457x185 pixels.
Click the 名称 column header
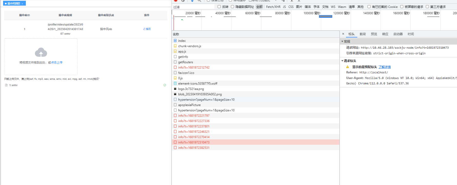tap(255, 34)
